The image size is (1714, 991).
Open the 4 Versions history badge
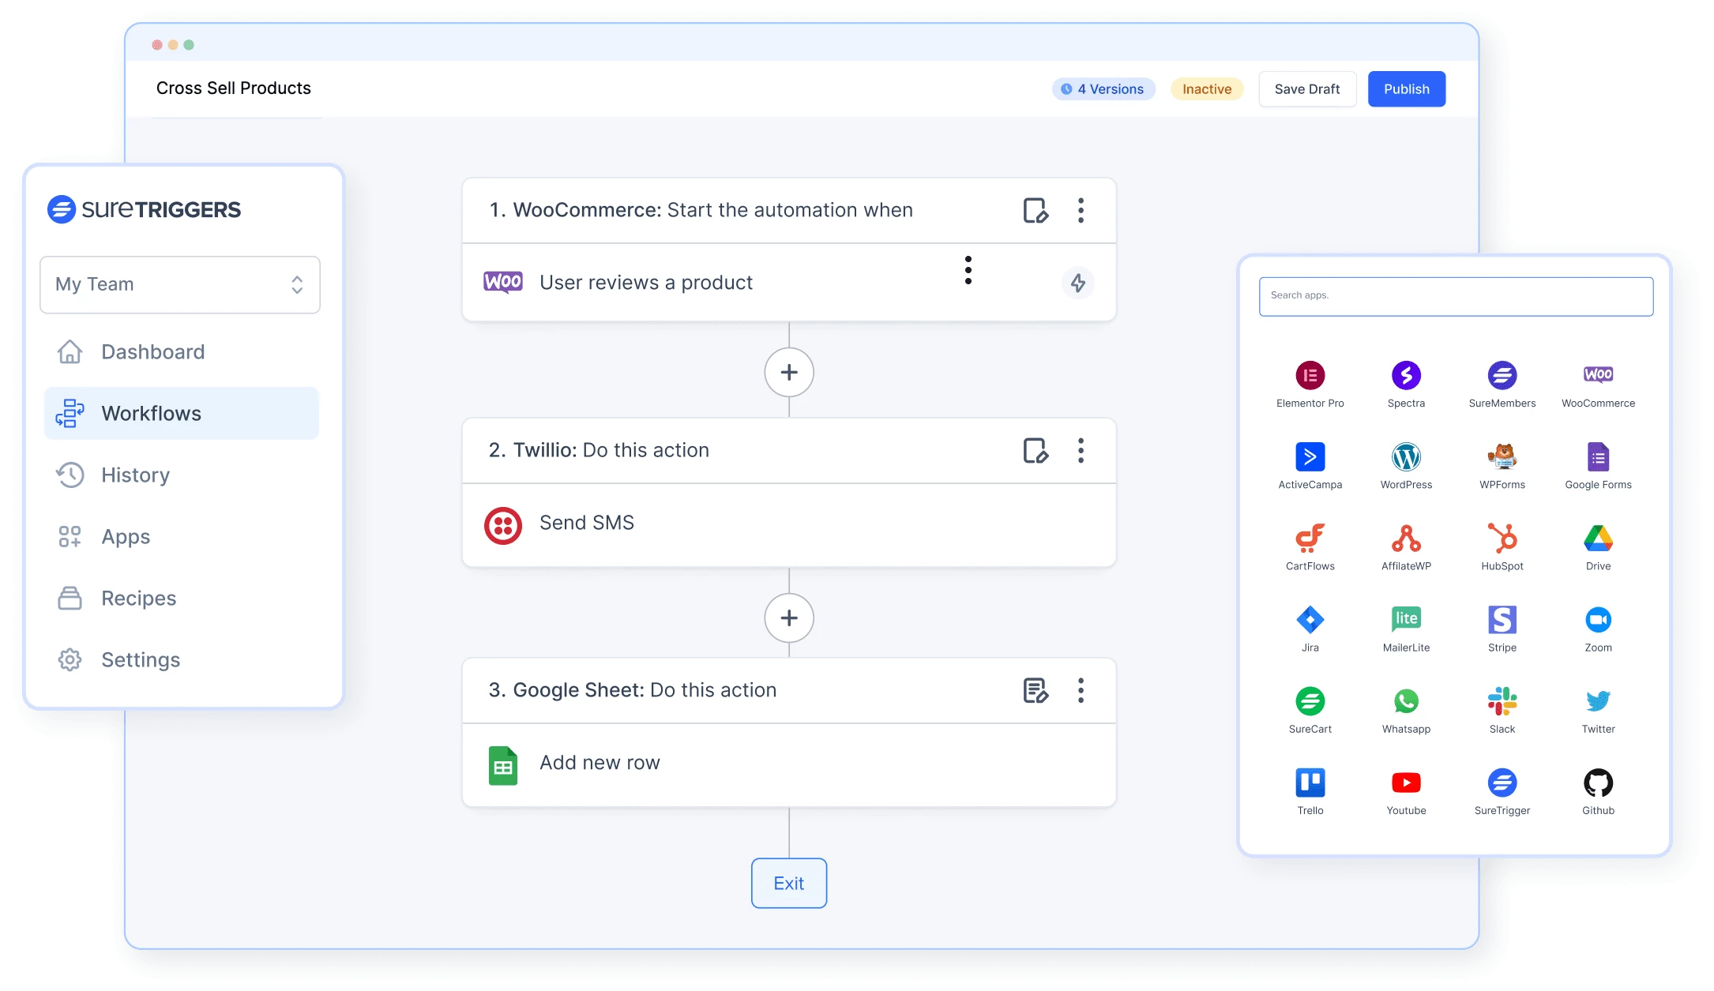(x=1103, y=89)
